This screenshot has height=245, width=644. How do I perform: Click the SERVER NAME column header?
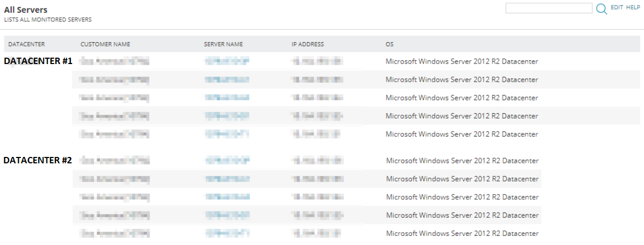pos(223,44)
